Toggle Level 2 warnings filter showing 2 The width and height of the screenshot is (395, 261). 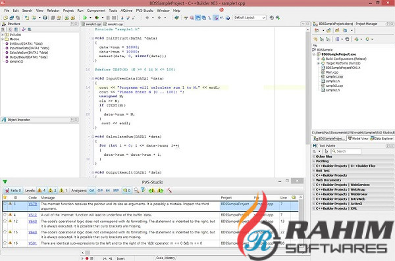pyautogui.click(x=53, y=191)
